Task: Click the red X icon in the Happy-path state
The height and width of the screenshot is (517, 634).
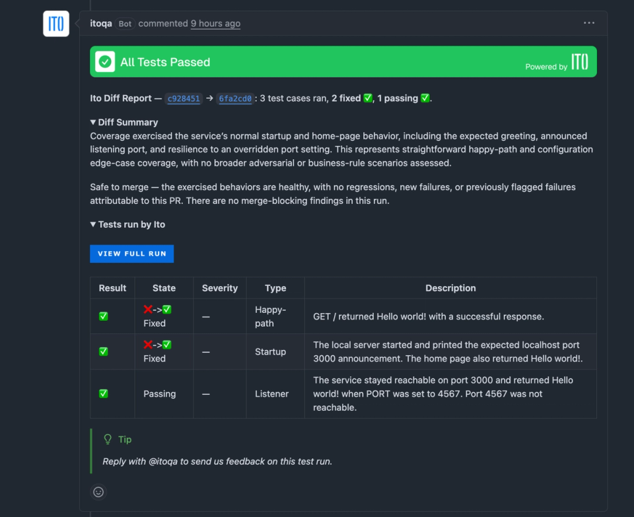Action: point(148,309)
